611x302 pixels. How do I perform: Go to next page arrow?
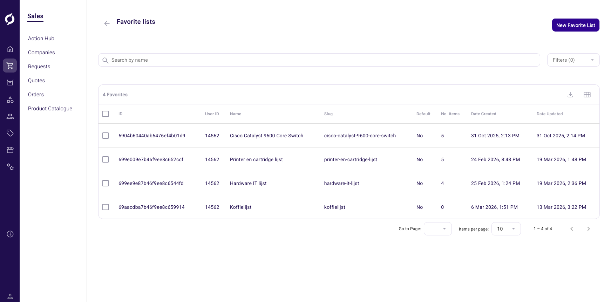pos(589,229)
